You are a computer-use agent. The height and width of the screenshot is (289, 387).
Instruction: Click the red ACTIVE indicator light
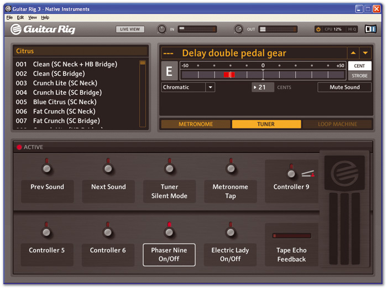(19, 147)
